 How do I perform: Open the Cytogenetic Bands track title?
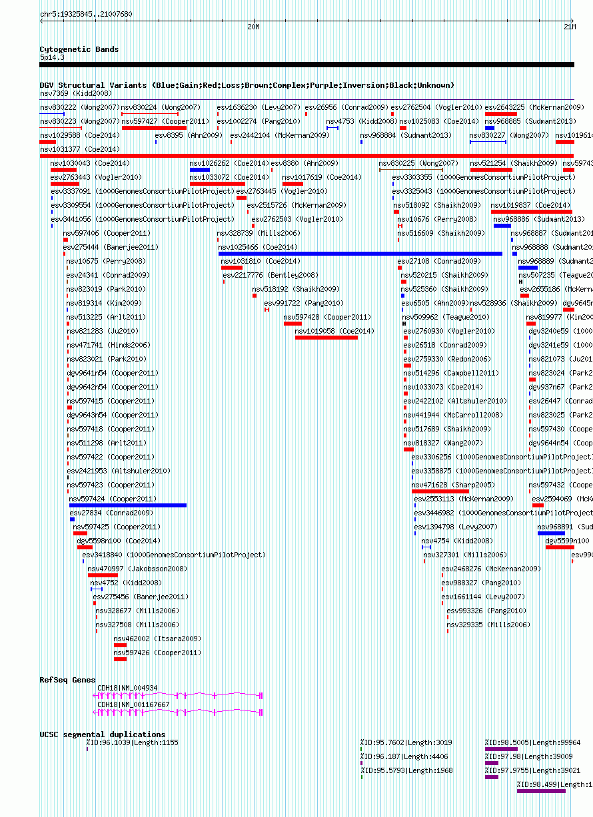click(x=79, y=49)
